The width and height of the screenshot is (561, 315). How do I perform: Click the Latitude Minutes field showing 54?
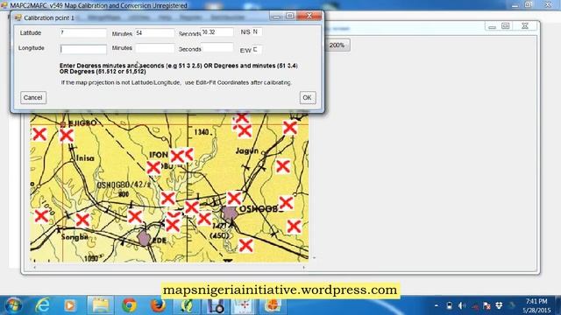tap(155, 33)
